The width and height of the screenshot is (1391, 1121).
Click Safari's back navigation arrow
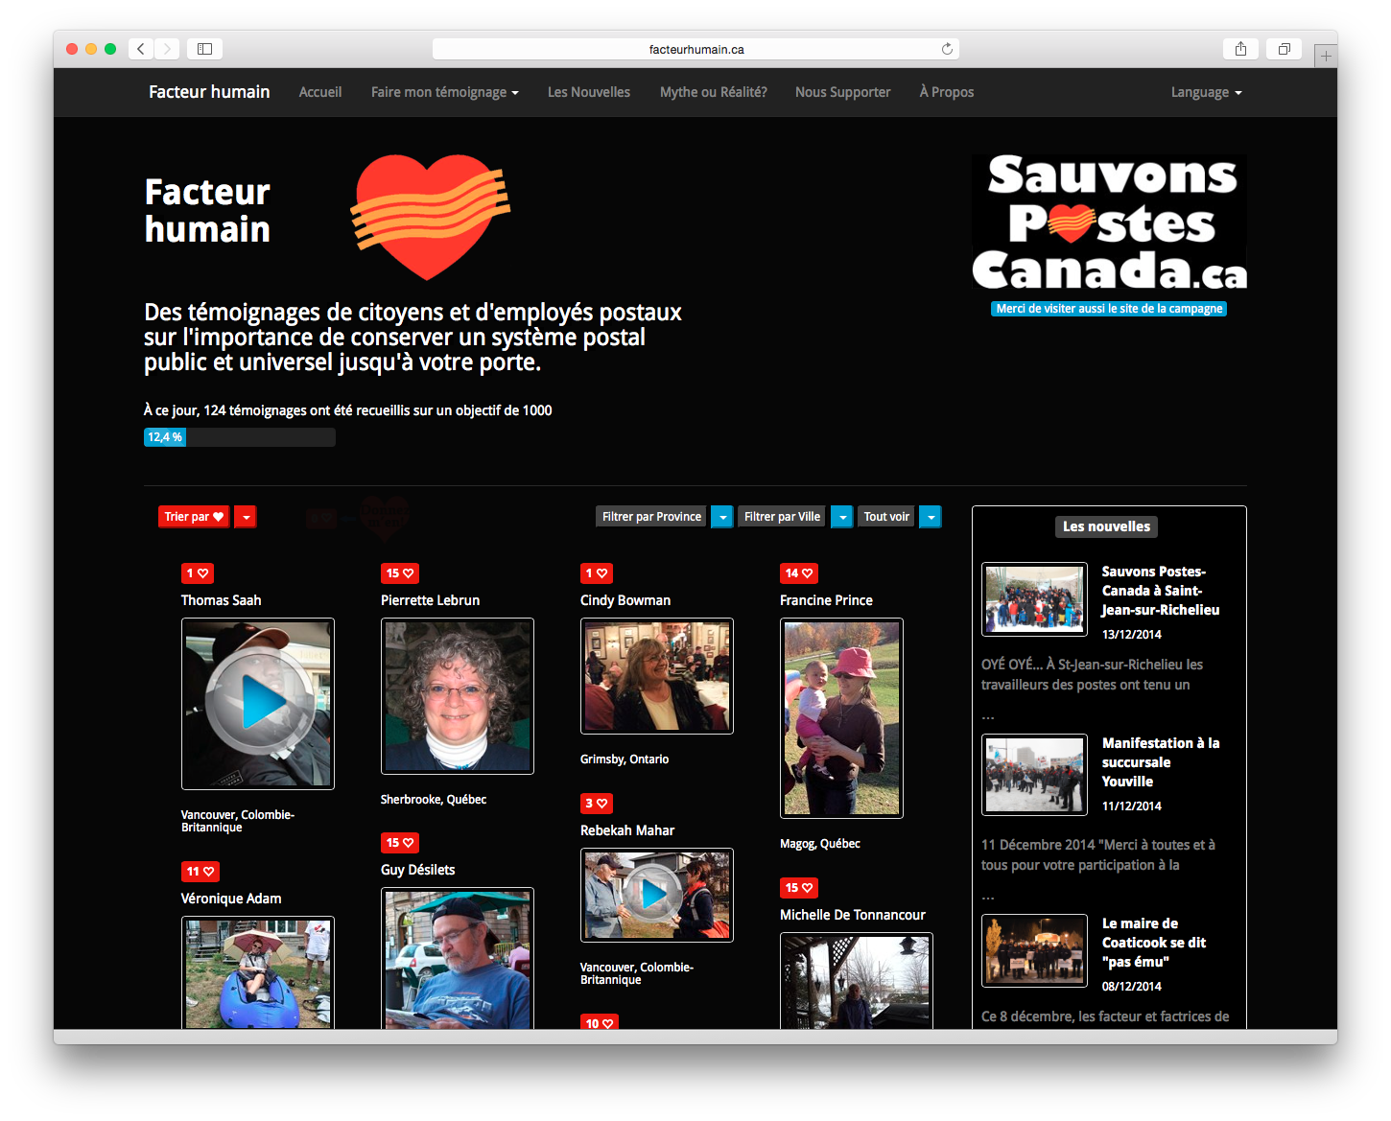pyautogui.click(x=141, y=49)
